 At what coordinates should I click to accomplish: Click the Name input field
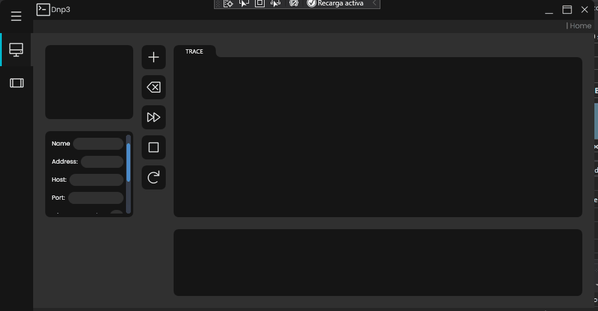click(x=98, y=144)
